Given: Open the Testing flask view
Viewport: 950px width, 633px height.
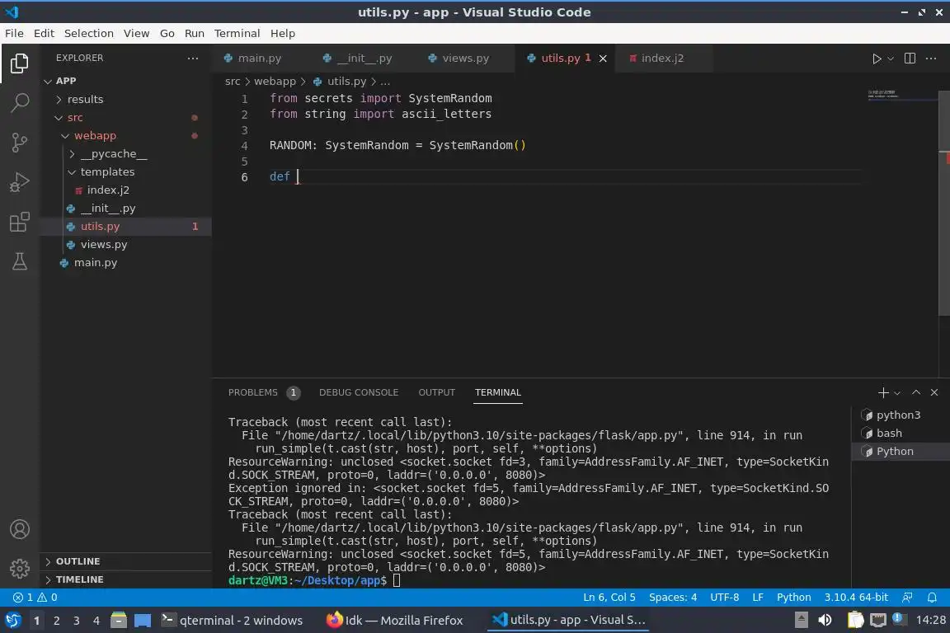Looking at the screenshot, I should 20,261.
